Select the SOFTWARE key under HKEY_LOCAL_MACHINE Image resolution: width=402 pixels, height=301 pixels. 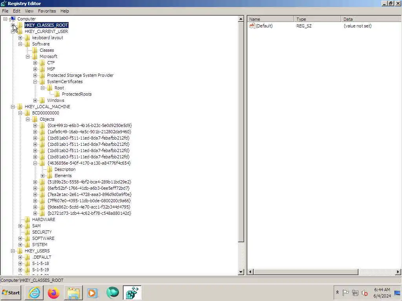(x=43, y=238)
